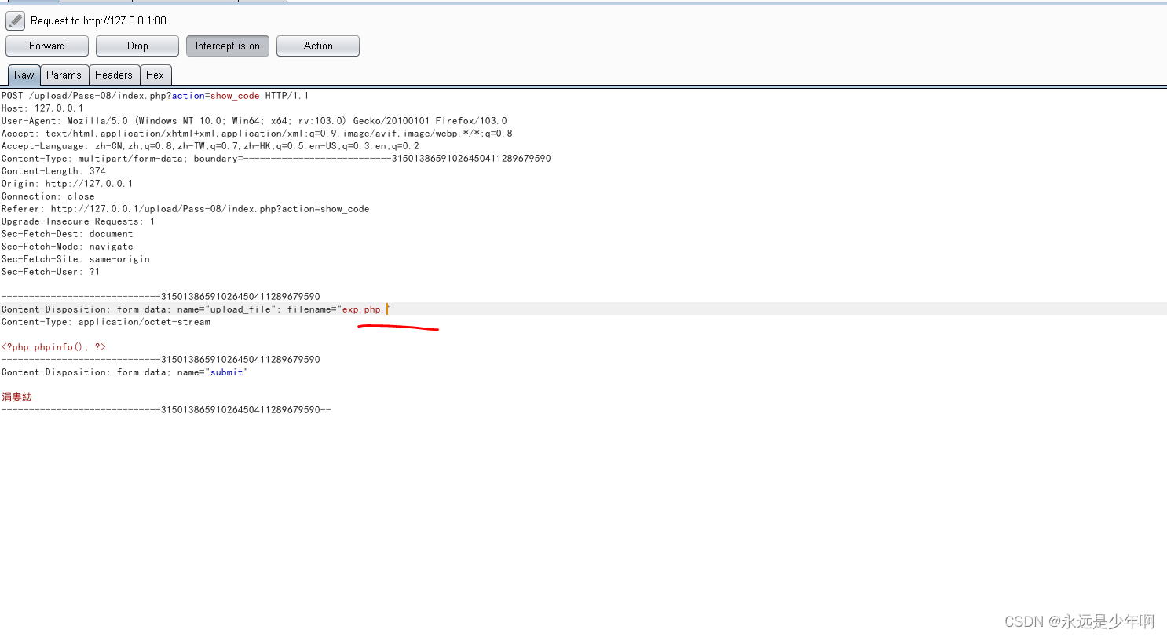Image resolution: width=1167 pixels, height=637 pixels.
Task: Click the Host: 127.0.0.1 header line
Action: (x=42, y=108)
